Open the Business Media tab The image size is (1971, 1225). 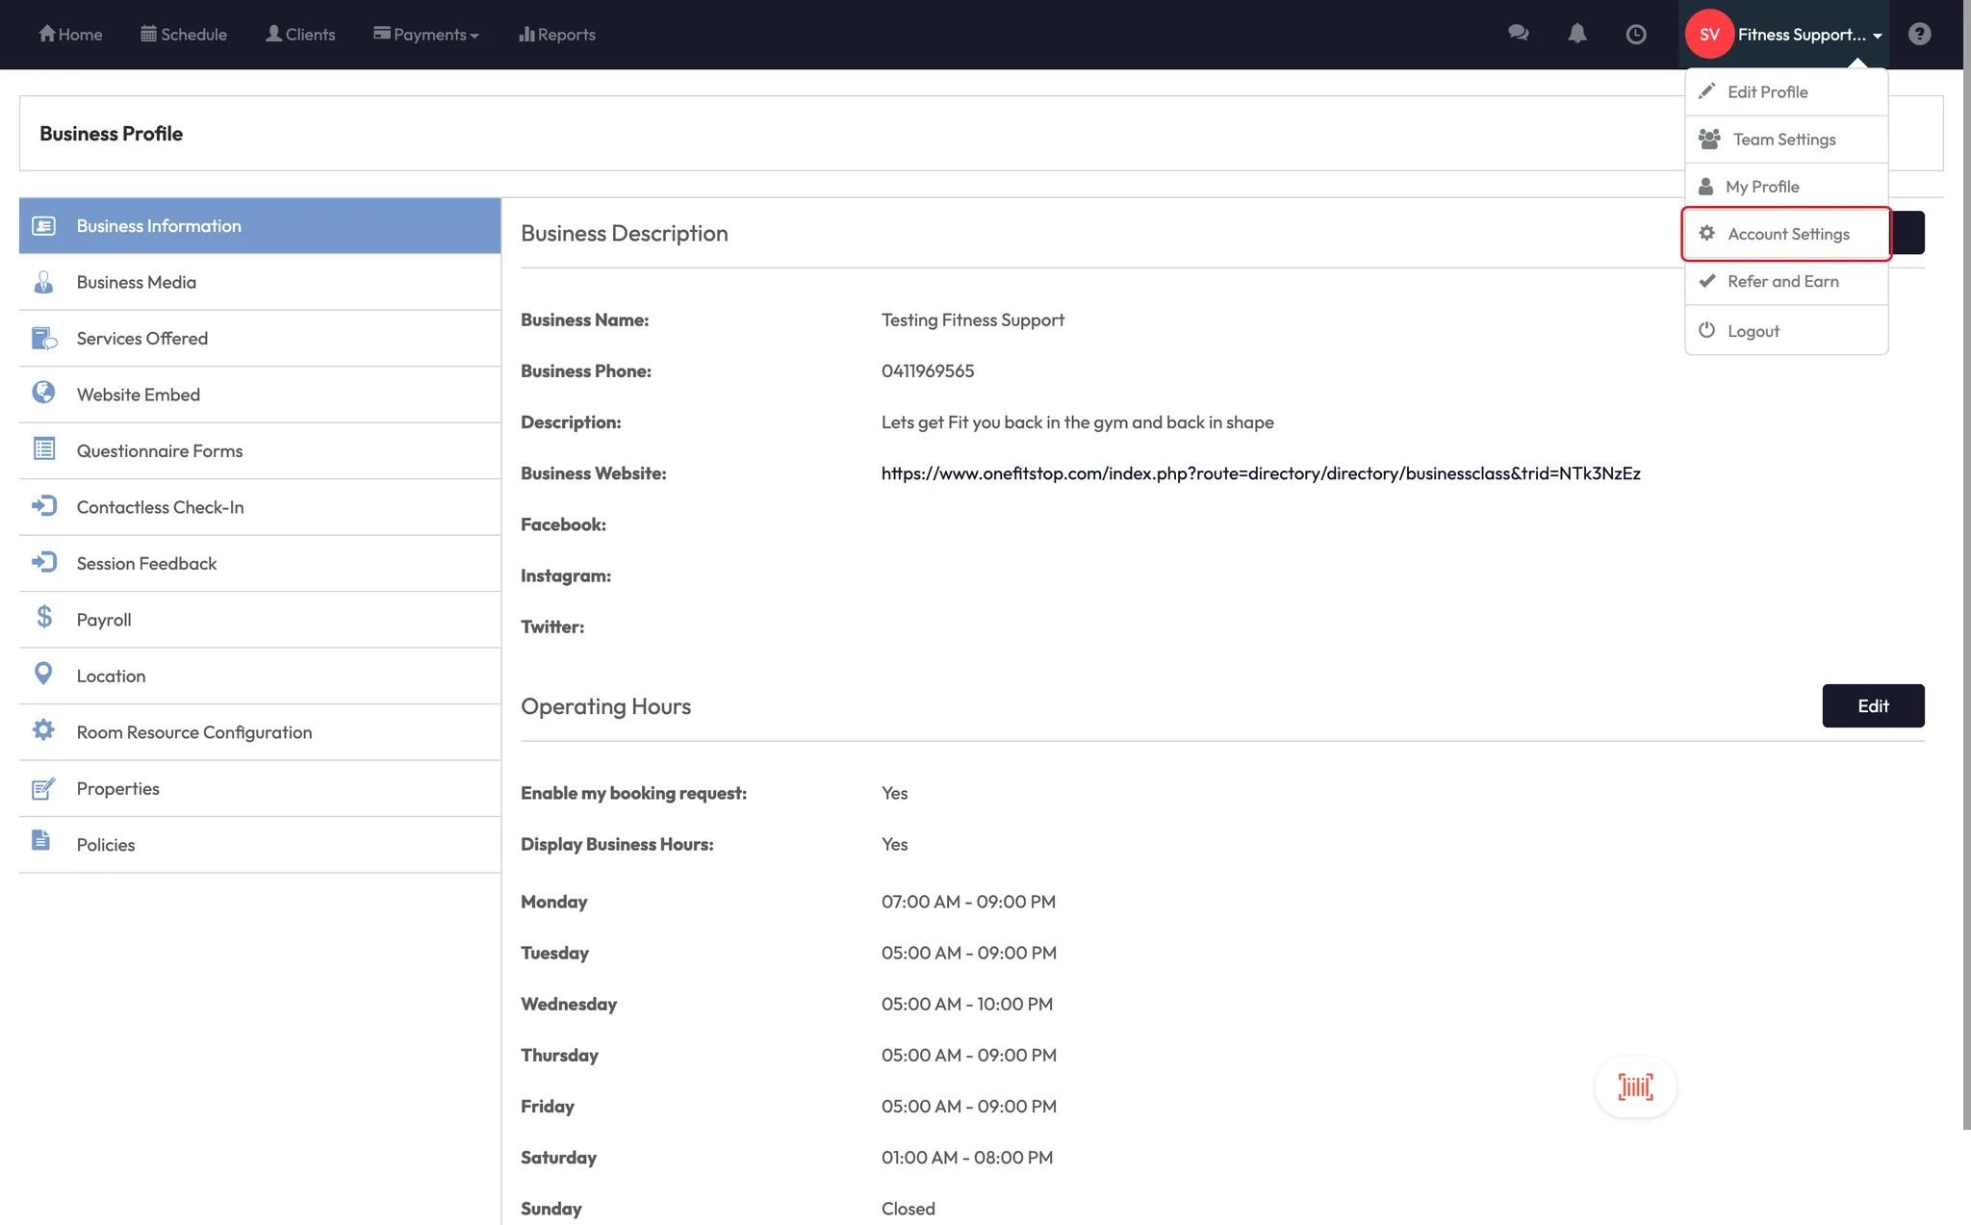click(137, 282)
